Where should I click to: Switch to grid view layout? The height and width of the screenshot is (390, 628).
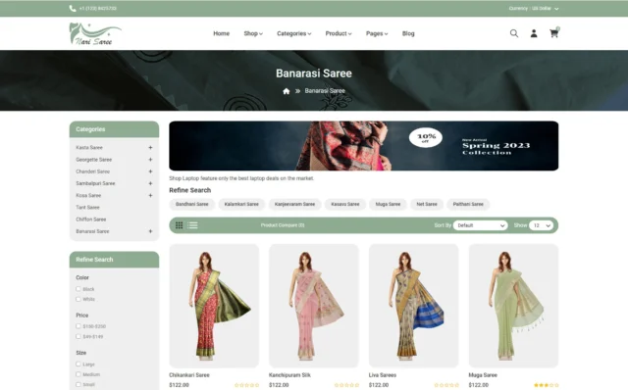179,225
